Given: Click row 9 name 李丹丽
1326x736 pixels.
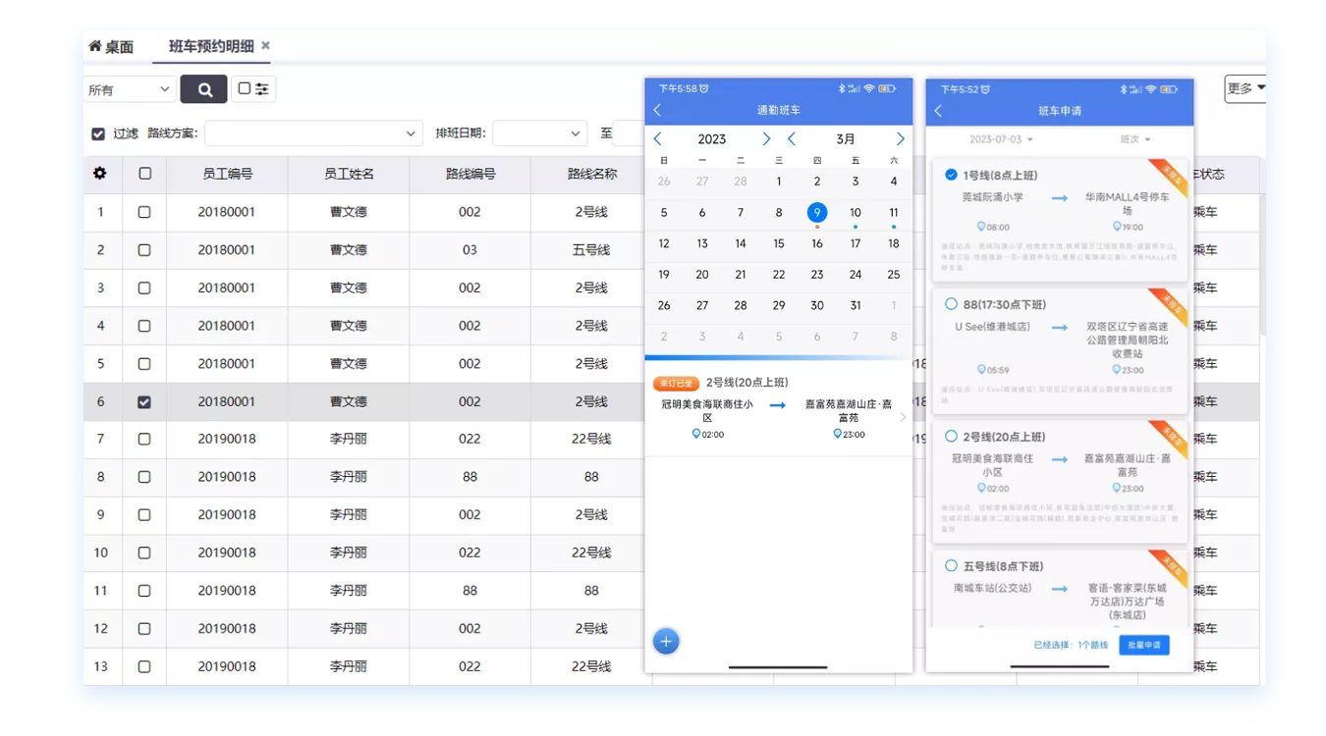Looking at the screenshot, I should (349, 514).
